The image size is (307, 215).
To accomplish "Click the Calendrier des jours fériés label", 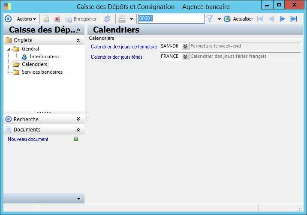I will tap(117, 57).
